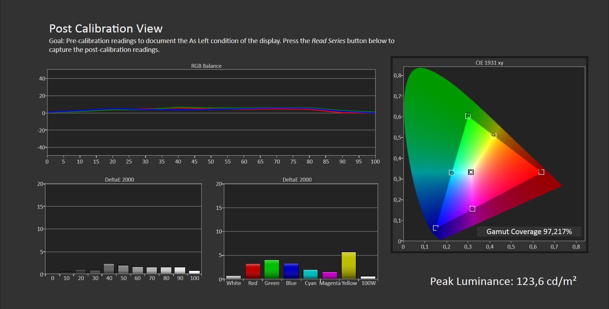Click the yellow secondary marker in CIE chart
Image resolution: width=609 pixels, height=309 pixels.
click(494, 136)
